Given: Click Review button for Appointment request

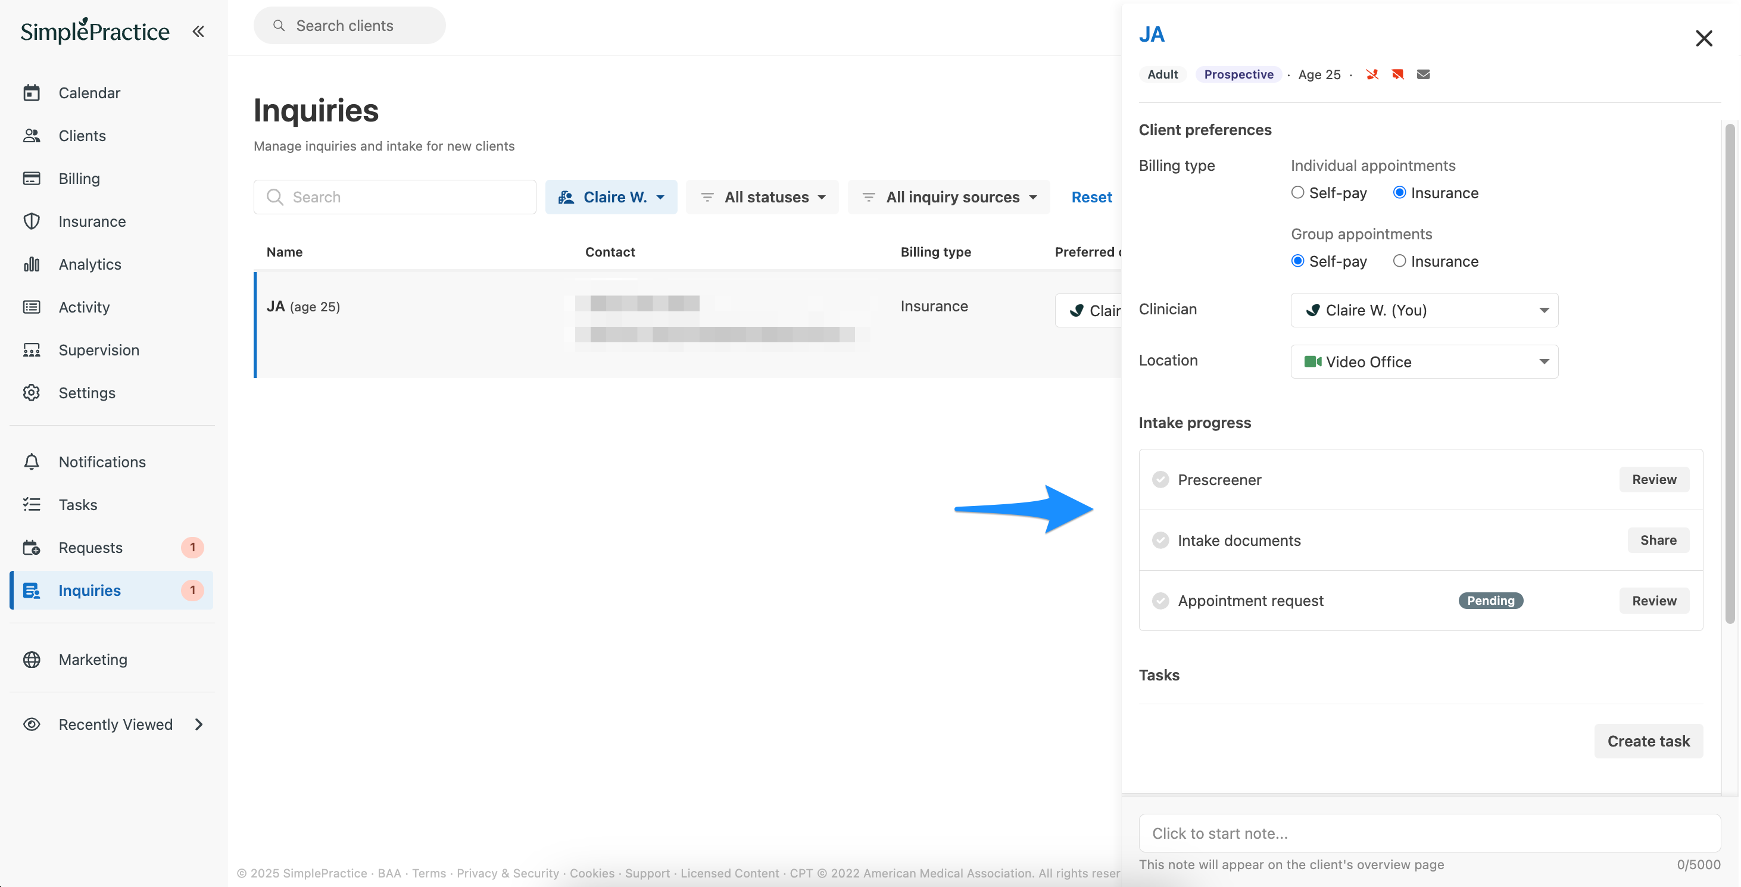Looking at the screenshot, I should [x=1654, y=601].
